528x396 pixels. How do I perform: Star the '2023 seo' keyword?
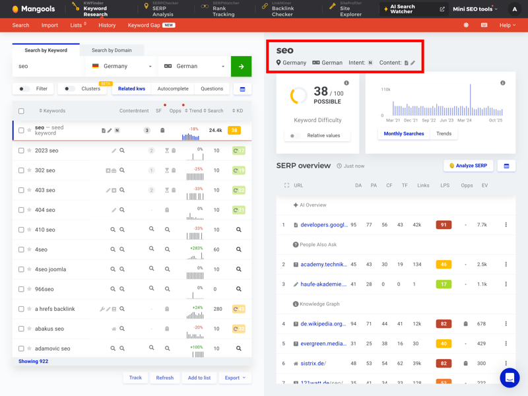coord(29,150)
